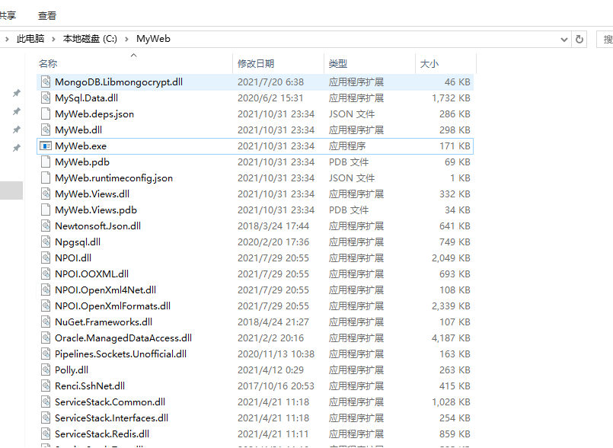The image size is (613, 448).
Task: Click the Renci.SshNet.dll file icon
Action: click(46, 386)
